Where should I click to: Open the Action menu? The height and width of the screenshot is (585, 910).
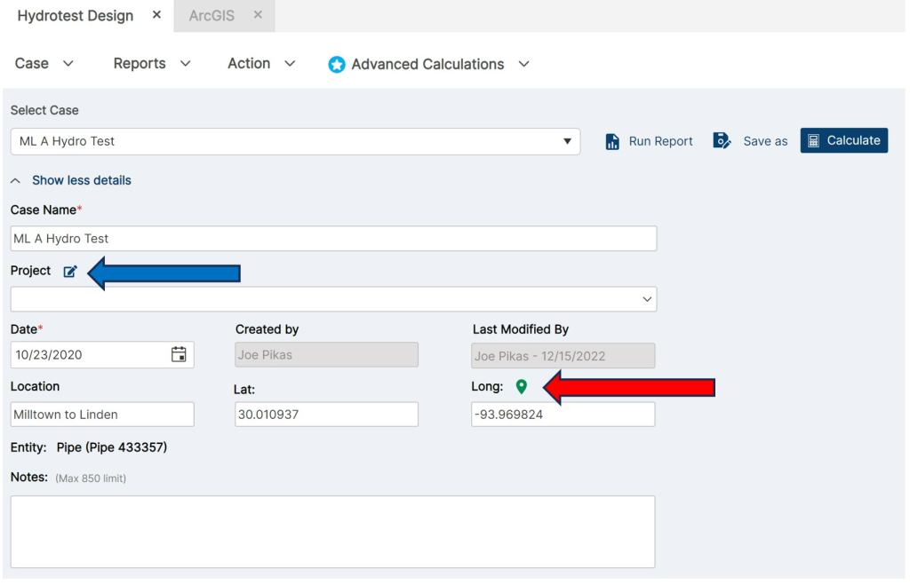(x=262, y=63)
